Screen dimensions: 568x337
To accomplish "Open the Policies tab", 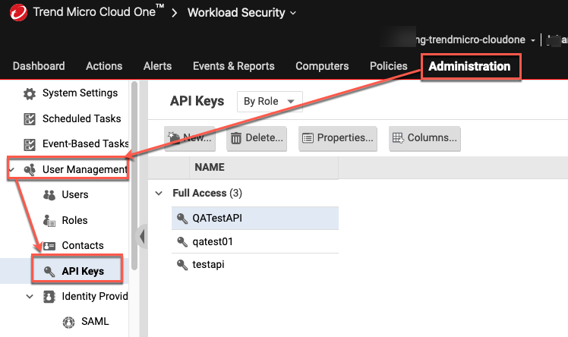I will pos(388,66).
